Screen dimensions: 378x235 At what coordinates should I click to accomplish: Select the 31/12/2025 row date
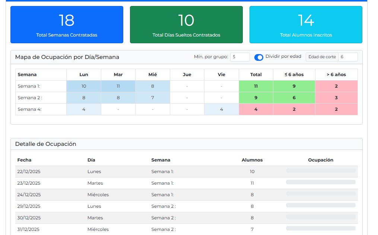28,229
